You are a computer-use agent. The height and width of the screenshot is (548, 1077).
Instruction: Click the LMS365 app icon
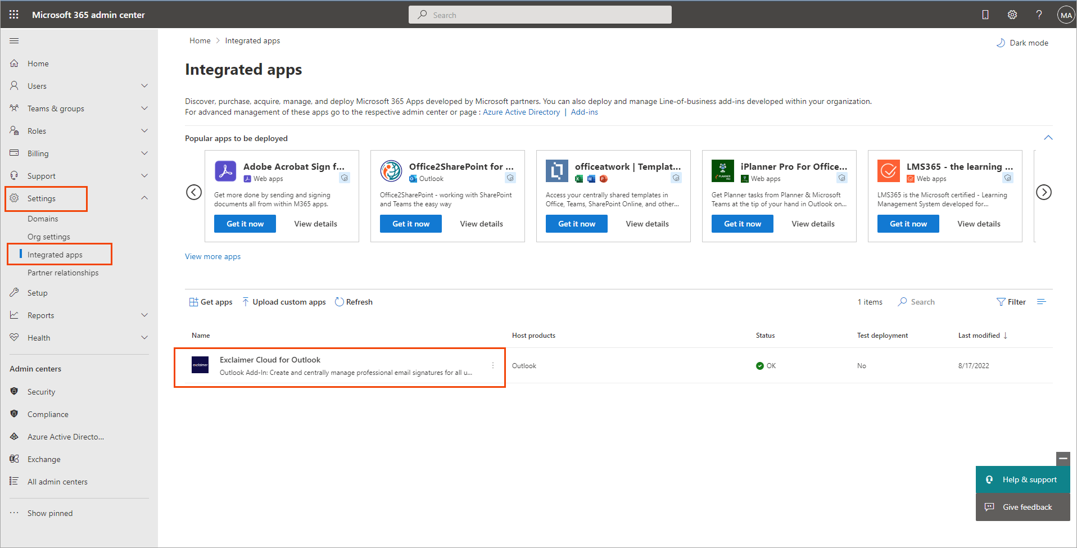(x=889, y=171)
